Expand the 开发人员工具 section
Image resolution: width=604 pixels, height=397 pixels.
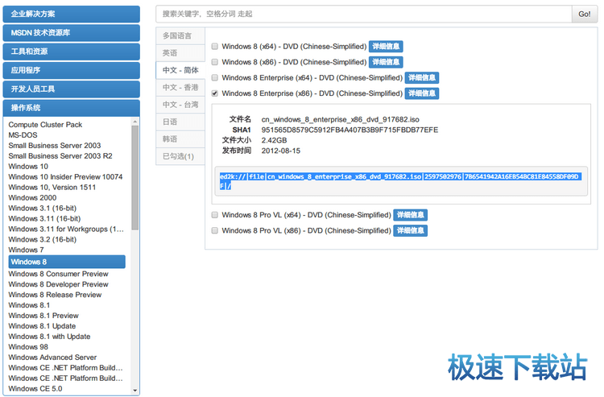point(71,89)
